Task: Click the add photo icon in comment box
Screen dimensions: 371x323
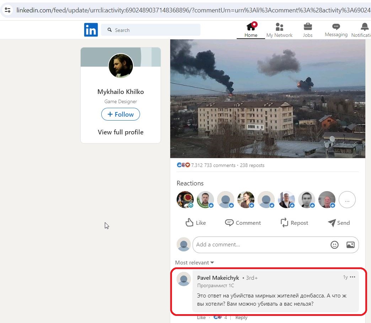Action: tap(350, 245)
